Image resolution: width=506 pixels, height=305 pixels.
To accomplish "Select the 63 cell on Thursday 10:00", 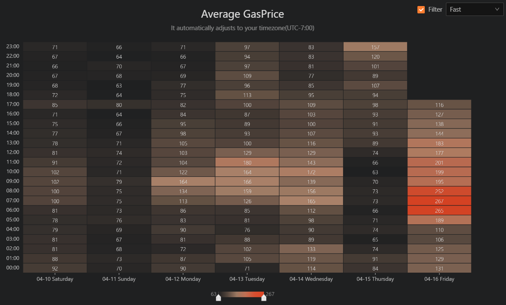I will [375, 172].
